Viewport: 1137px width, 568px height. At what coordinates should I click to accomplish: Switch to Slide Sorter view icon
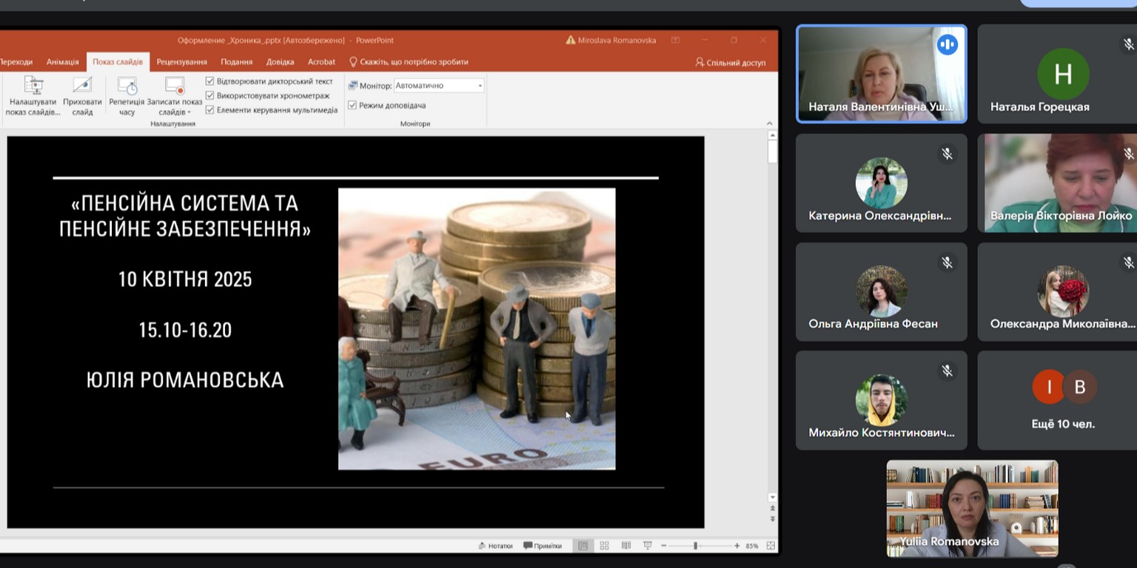pyautogui.click(x=604, y=546)
